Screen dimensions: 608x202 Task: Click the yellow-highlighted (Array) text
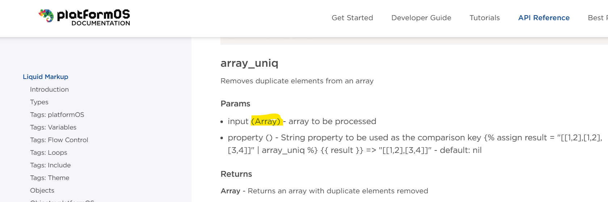point(267,121)
